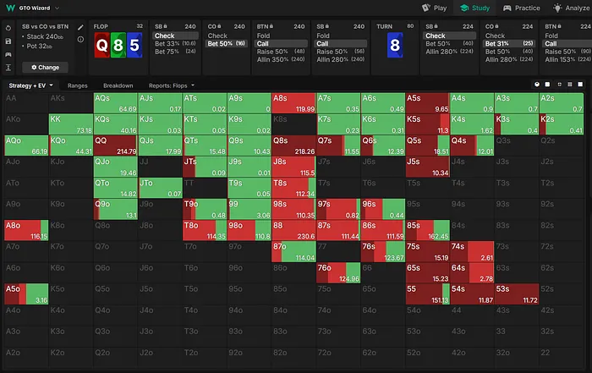Click the GTO Wizard logo icon
The image size is (592, 373).
[8, 8]
